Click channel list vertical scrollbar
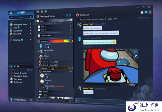The height and width of the screenshot is (112, 162). [x=73, y=53]
